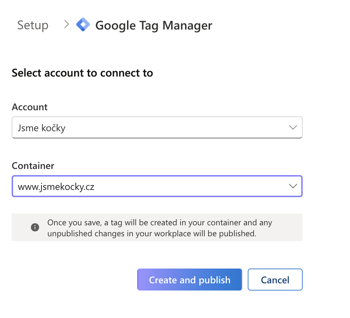Click the 'unpublished changes' line in notice

click(x=152, y=234)
